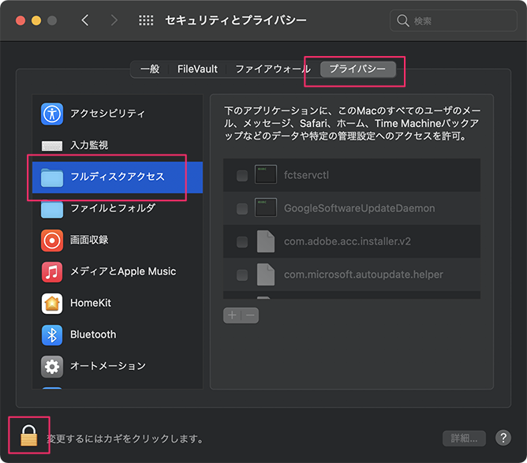
Task: Select メディアとApple Music in the sidebar
Action: coord(122,271)
